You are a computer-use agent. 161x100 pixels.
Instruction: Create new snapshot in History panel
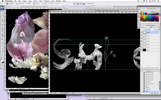[x=155, y=93]
